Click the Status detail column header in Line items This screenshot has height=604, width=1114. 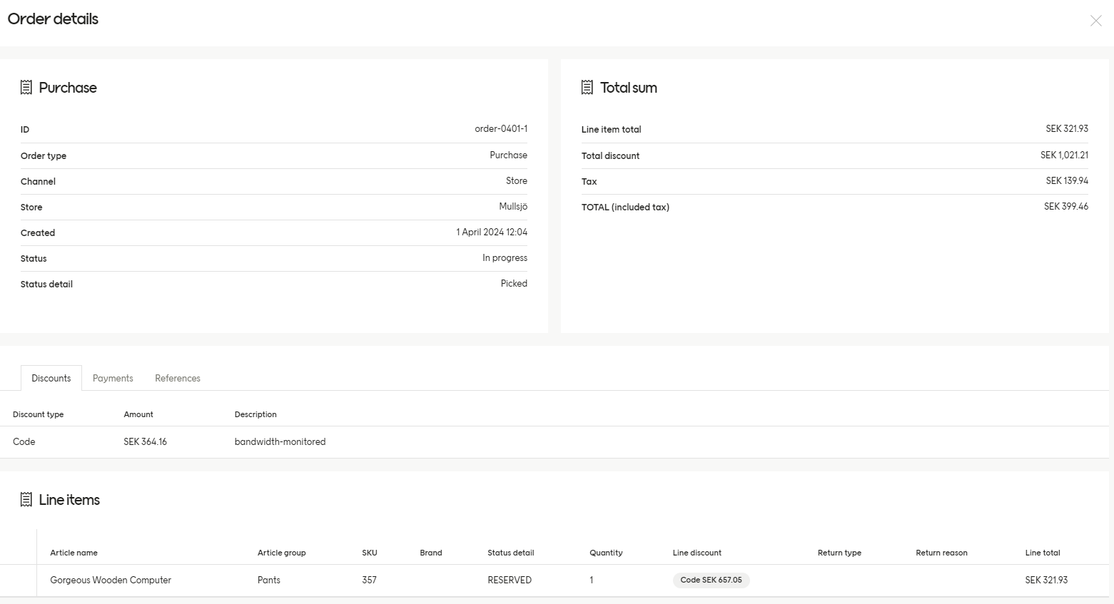point(511,553)
